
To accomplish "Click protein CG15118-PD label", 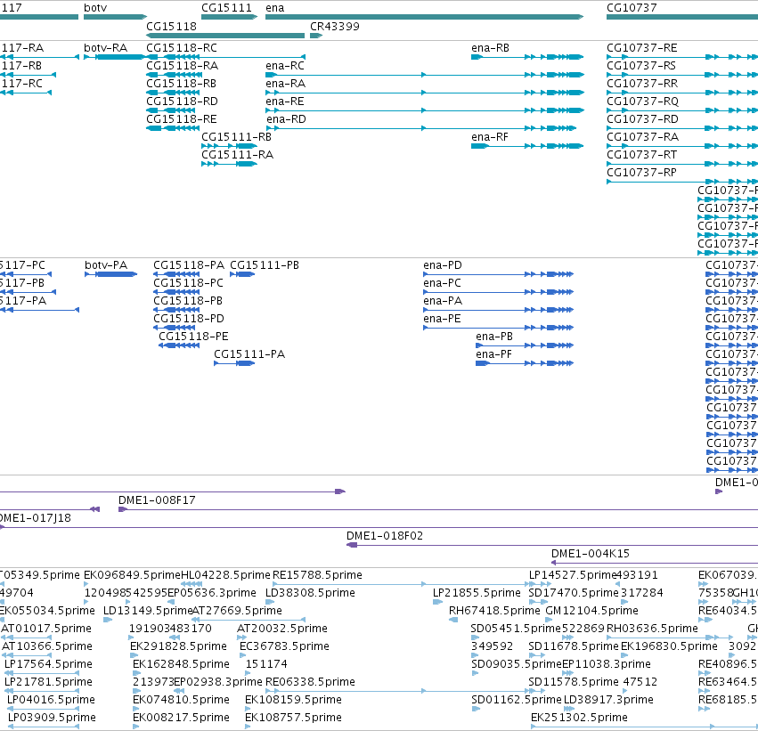I will click(189, 319).
